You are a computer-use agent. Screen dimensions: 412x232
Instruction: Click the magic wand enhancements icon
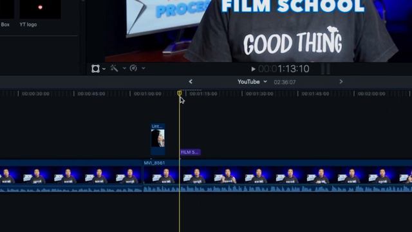coord(115,68)
